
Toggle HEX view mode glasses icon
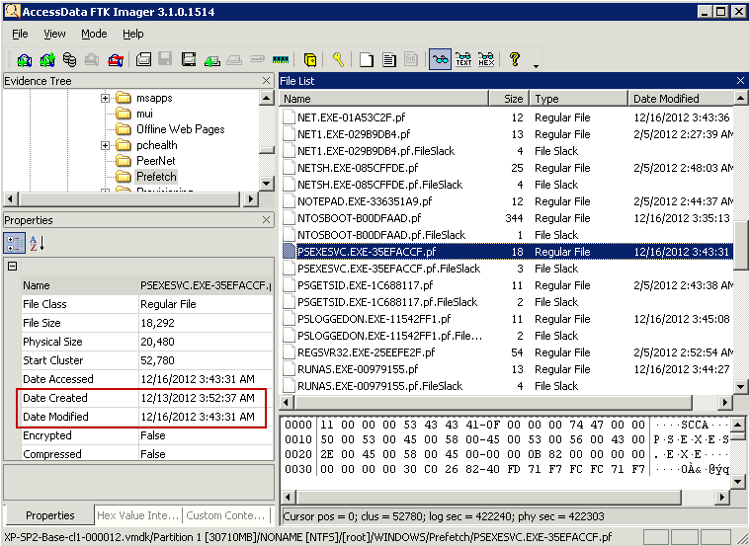click(486, 60)
